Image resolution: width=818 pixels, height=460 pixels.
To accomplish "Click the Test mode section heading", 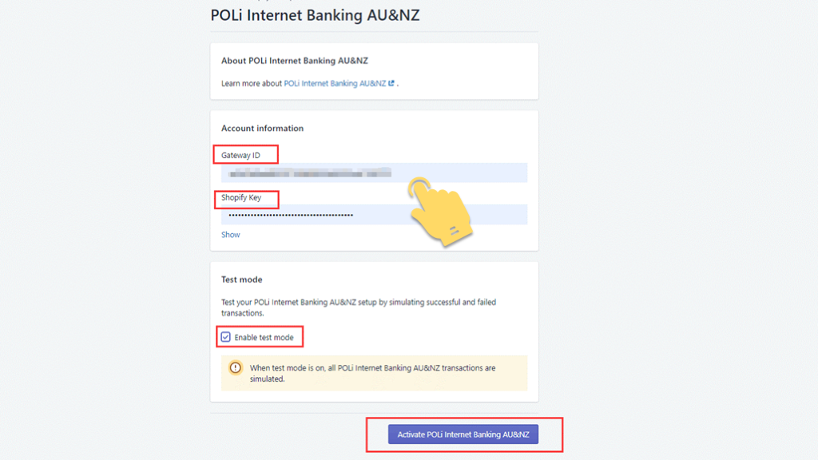I will [241, 280].
